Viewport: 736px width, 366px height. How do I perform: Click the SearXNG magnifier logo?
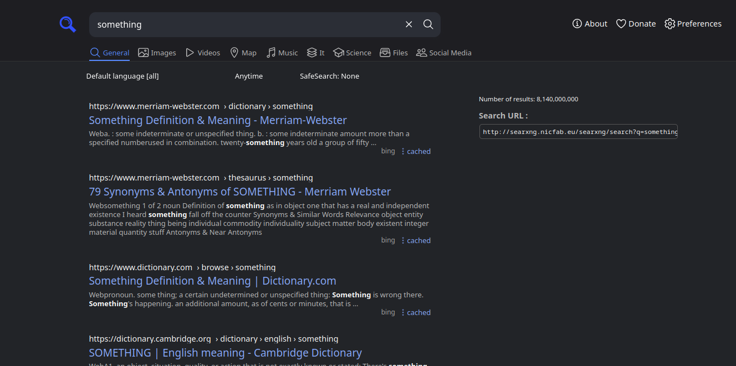coord(68,24)
